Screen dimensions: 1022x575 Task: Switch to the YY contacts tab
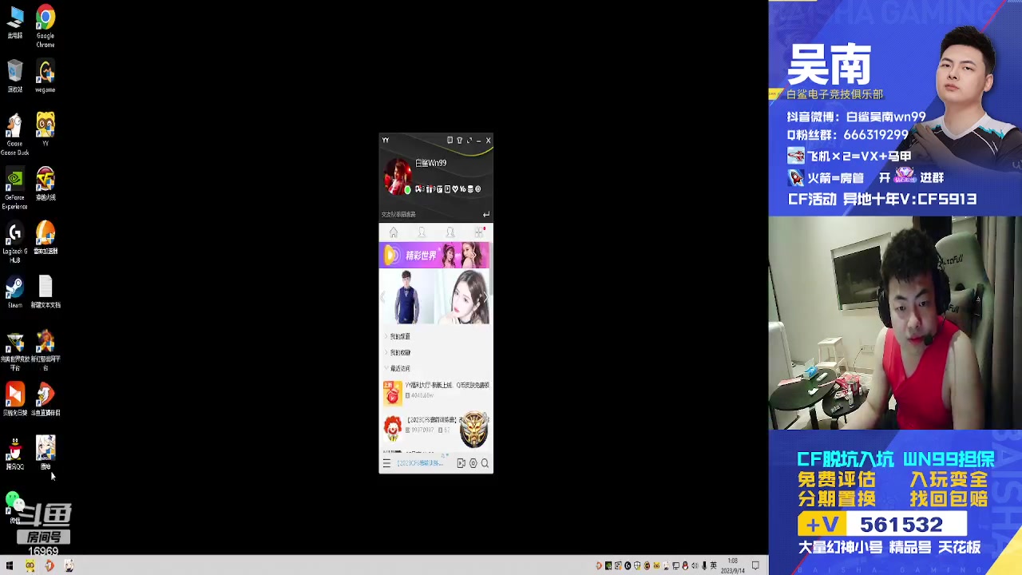tap(422, 232)
